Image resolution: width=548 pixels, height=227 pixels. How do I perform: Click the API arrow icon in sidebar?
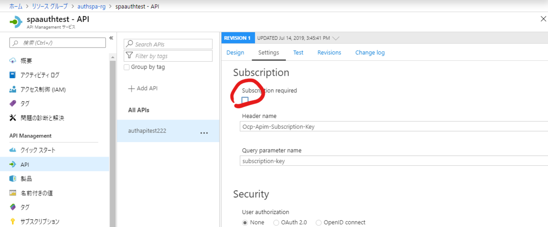[x=13, y=164]
